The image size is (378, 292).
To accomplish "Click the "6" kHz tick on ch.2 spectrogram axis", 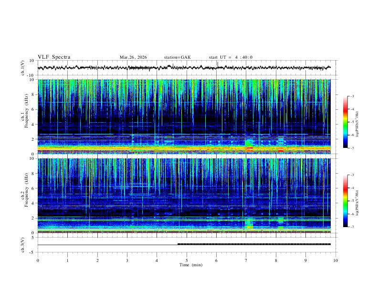I will point(33,188).
